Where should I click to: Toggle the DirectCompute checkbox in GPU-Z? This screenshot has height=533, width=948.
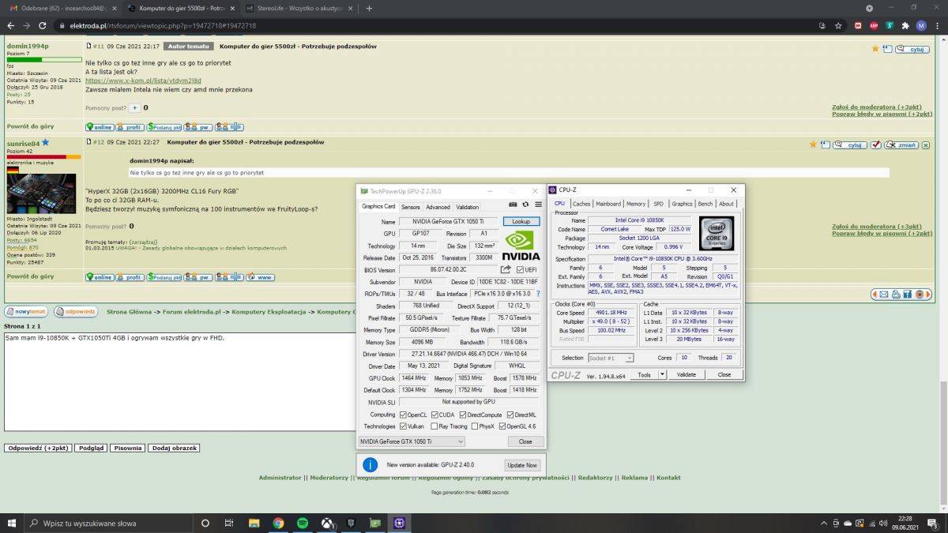point(463,415)
